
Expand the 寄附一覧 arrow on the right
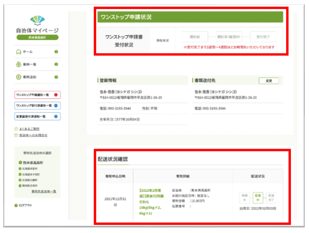[56, 64]
